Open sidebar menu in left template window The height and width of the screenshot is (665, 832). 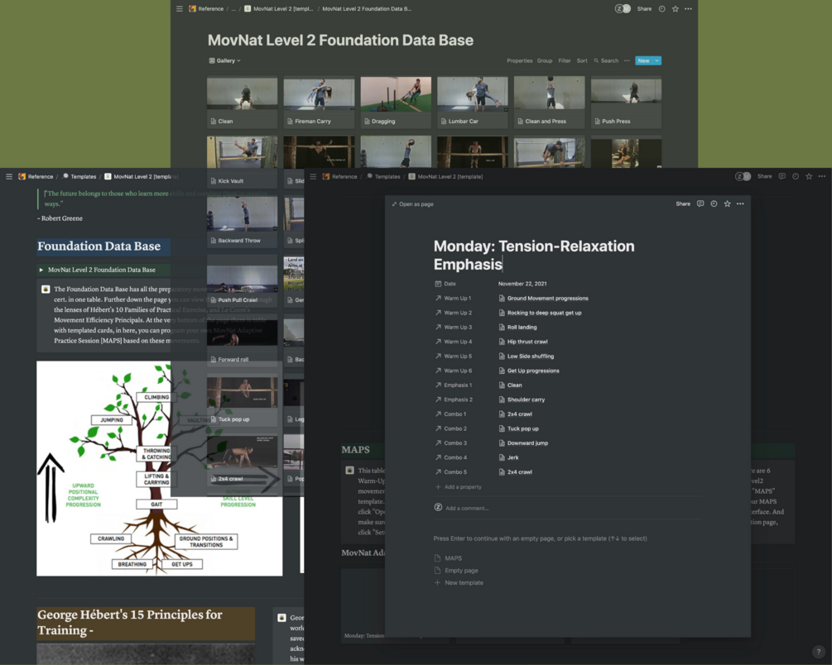9,177
